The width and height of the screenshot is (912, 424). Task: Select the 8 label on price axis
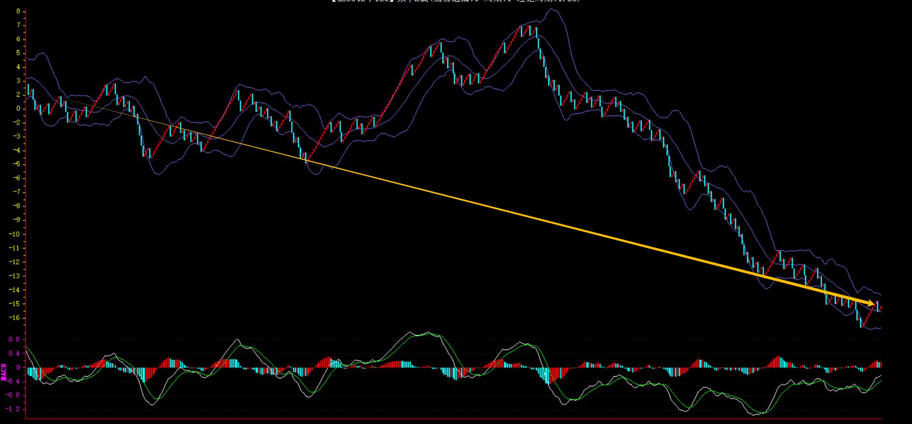(18, 11)
